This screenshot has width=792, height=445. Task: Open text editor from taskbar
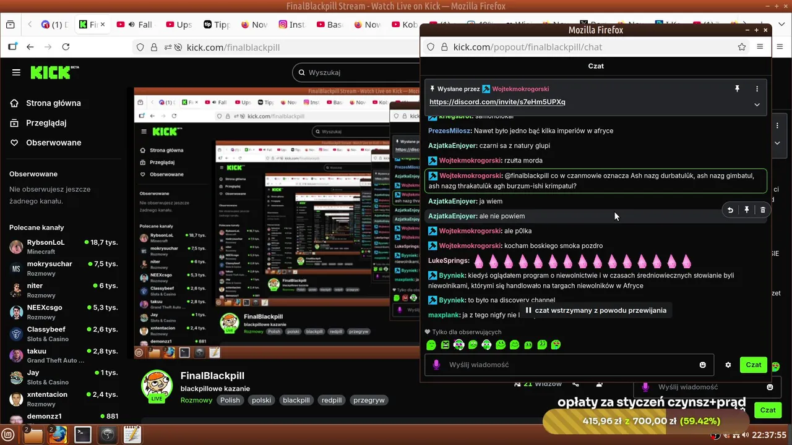(x=132, y=434)
